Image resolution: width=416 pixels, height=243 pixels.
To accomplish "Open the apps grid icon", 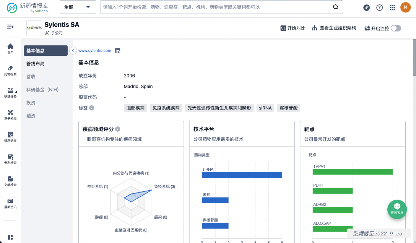I will (392, 8).
